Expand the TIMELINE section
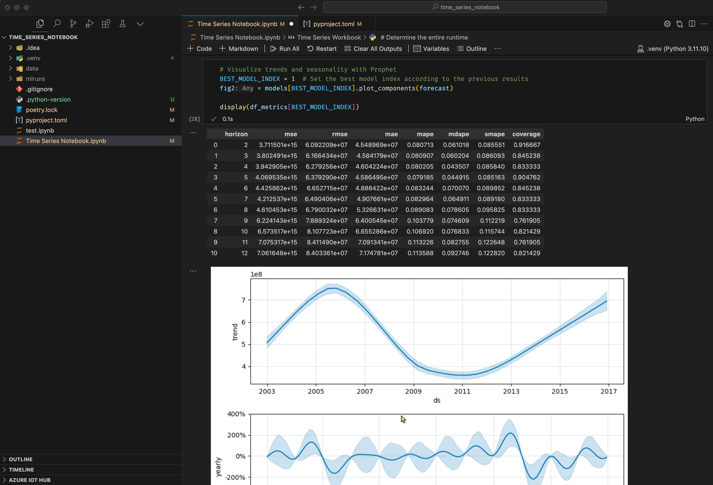The width and height of the screenshot is (713, 485). click(x=21, y=469)
